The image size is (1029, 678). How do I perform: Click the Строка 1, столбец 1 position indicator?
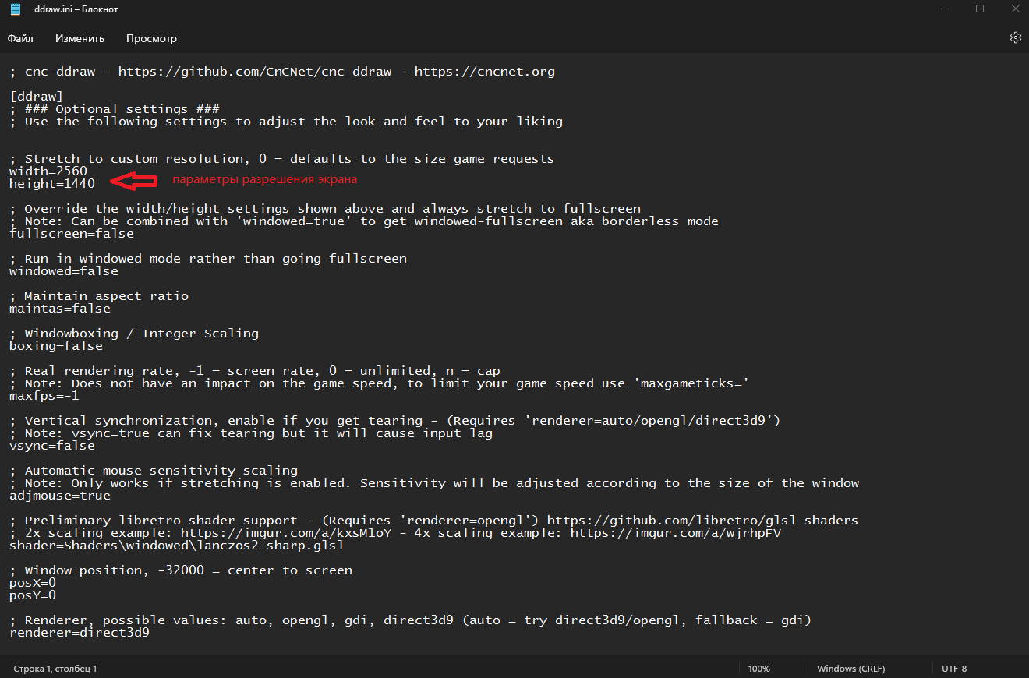55,669
